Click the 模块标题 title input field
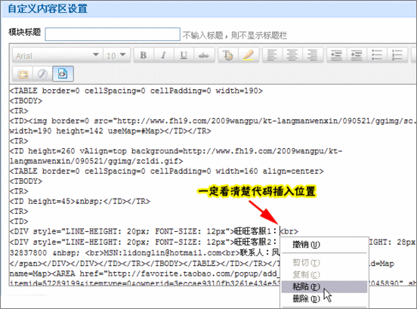417x309 pixels. (x=113, y=34)
